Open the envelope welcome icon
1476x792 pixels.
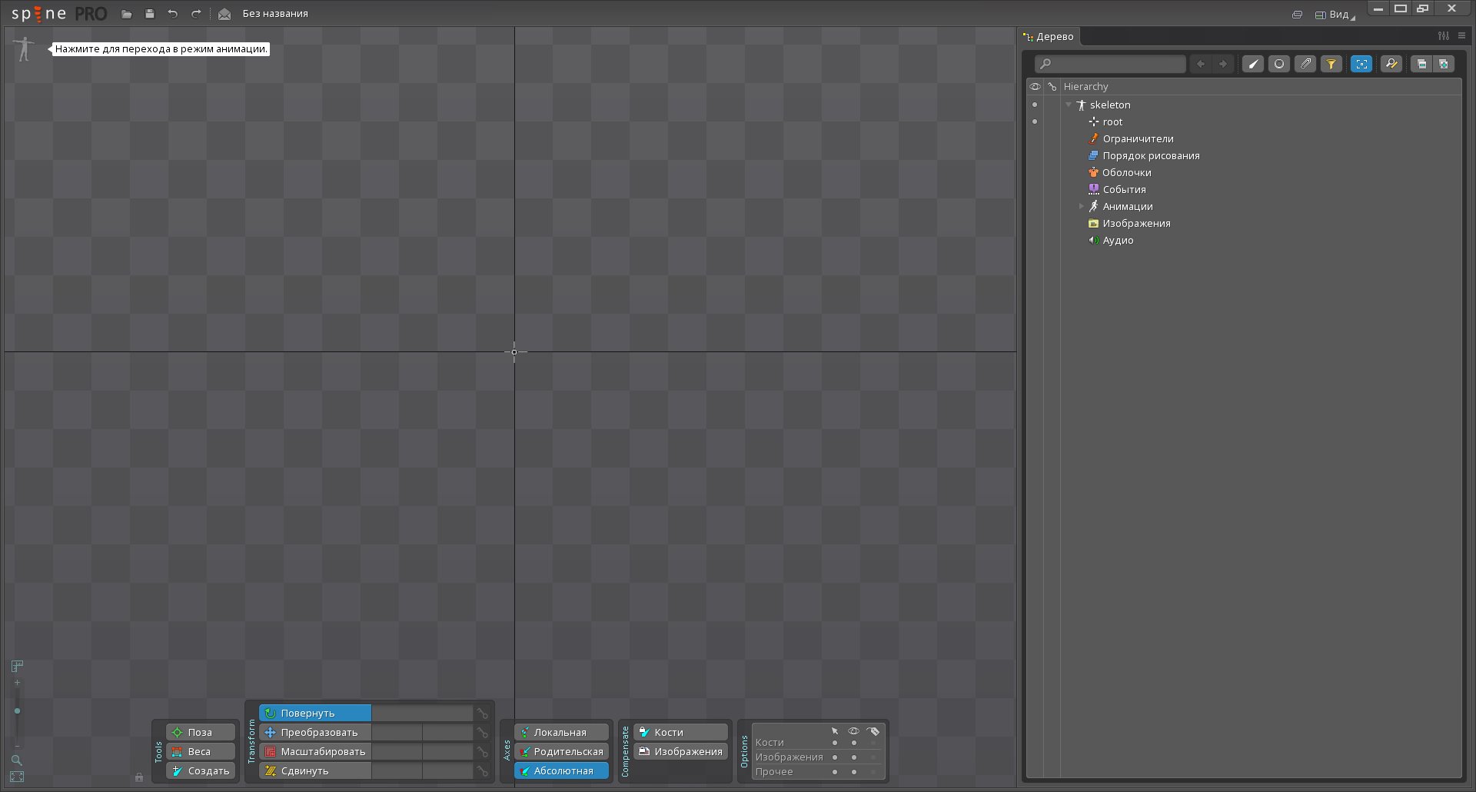224,14
